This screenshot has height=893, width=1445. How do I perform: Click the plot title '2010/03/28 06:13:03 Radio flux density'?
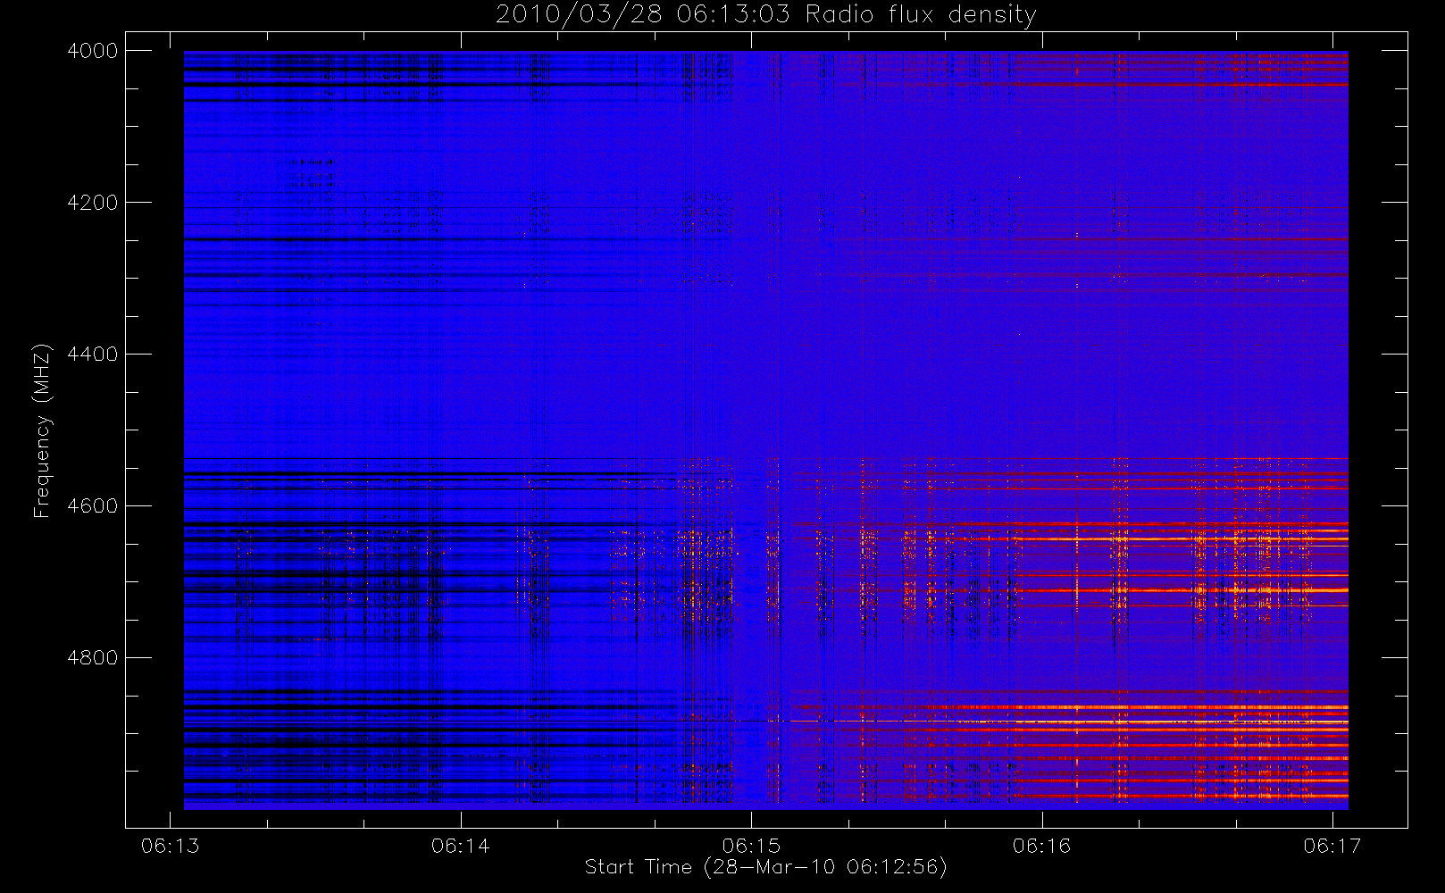click(765, 15)
